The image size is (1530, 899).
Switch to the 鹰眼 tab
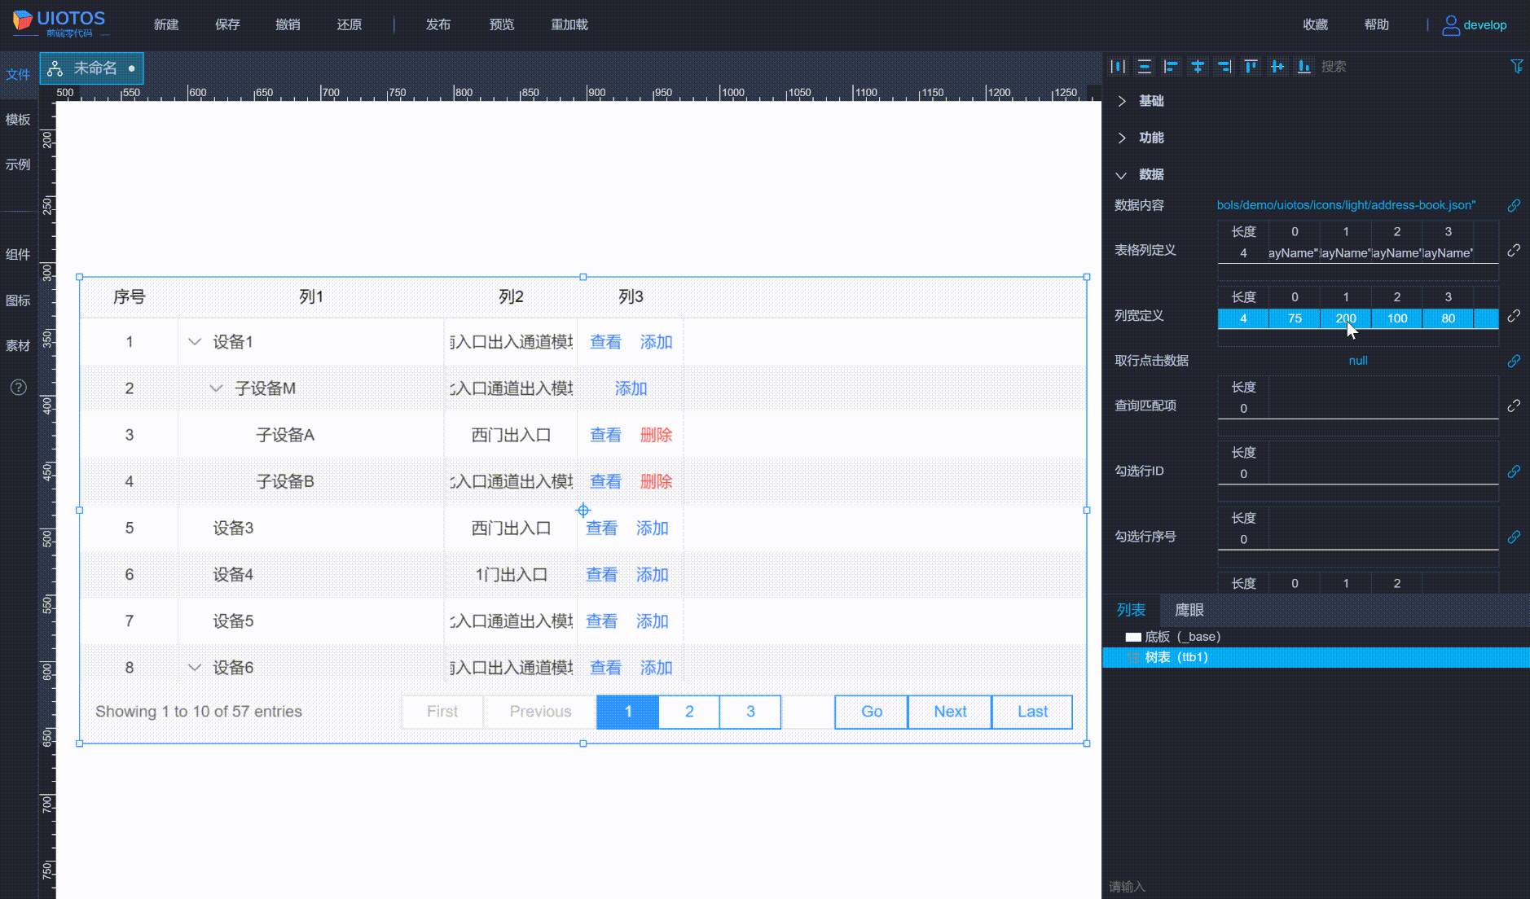pos(1189,610)
